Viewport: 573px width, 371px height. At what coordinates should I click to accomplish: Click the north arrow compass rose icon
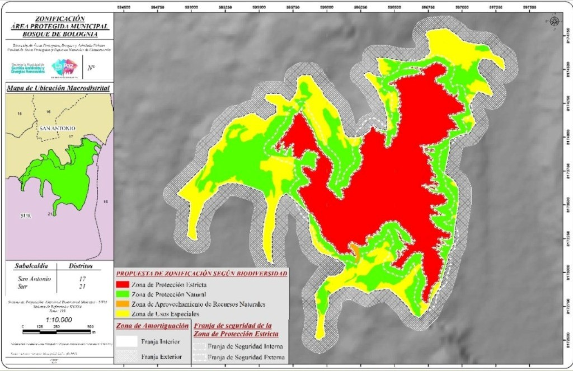pyautogui.click(x=555, y=21)
